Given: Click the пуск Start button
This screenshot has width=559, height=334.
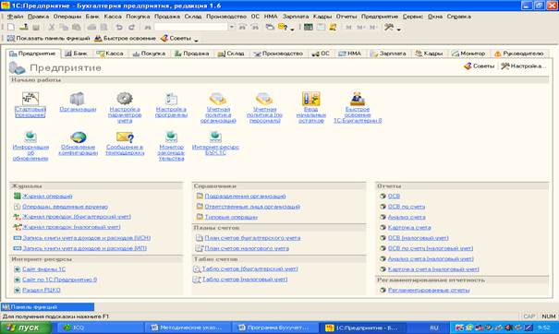Looking at the screenshot, I should point(26,328).
